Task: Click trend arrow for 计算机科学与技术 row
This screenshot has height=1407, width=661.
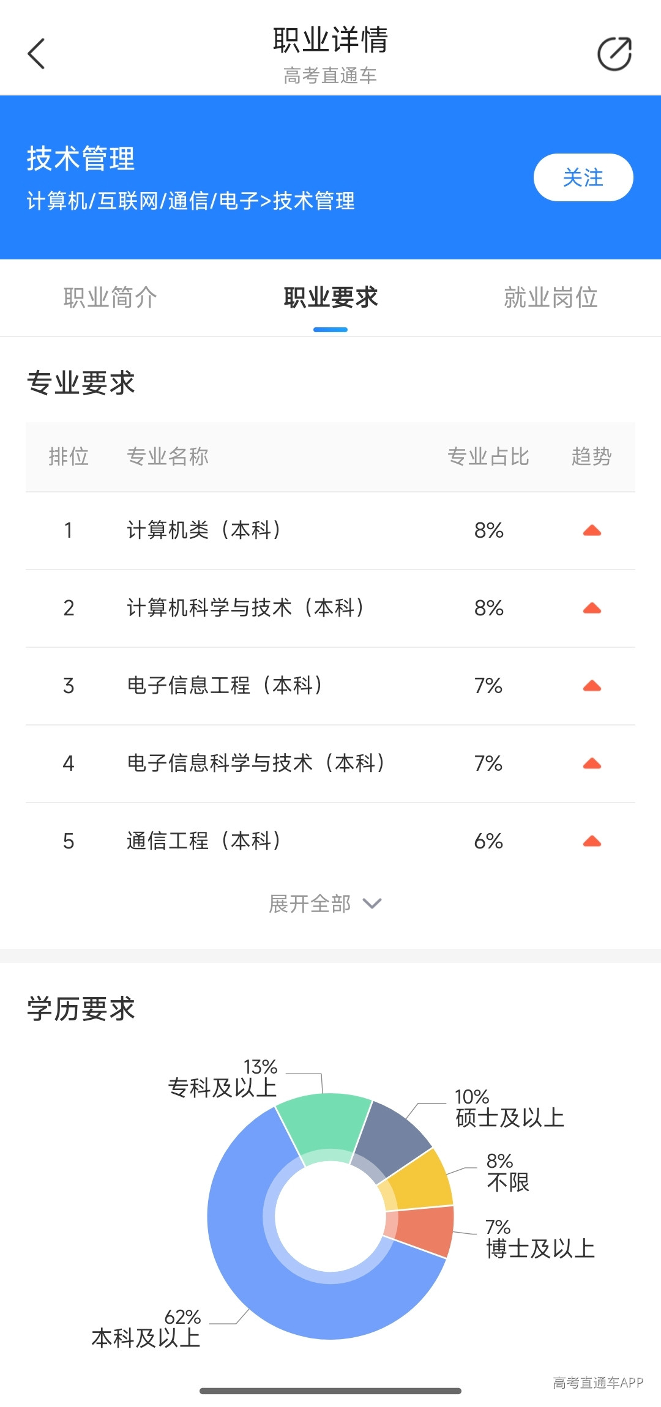Action: pos(592,608)
